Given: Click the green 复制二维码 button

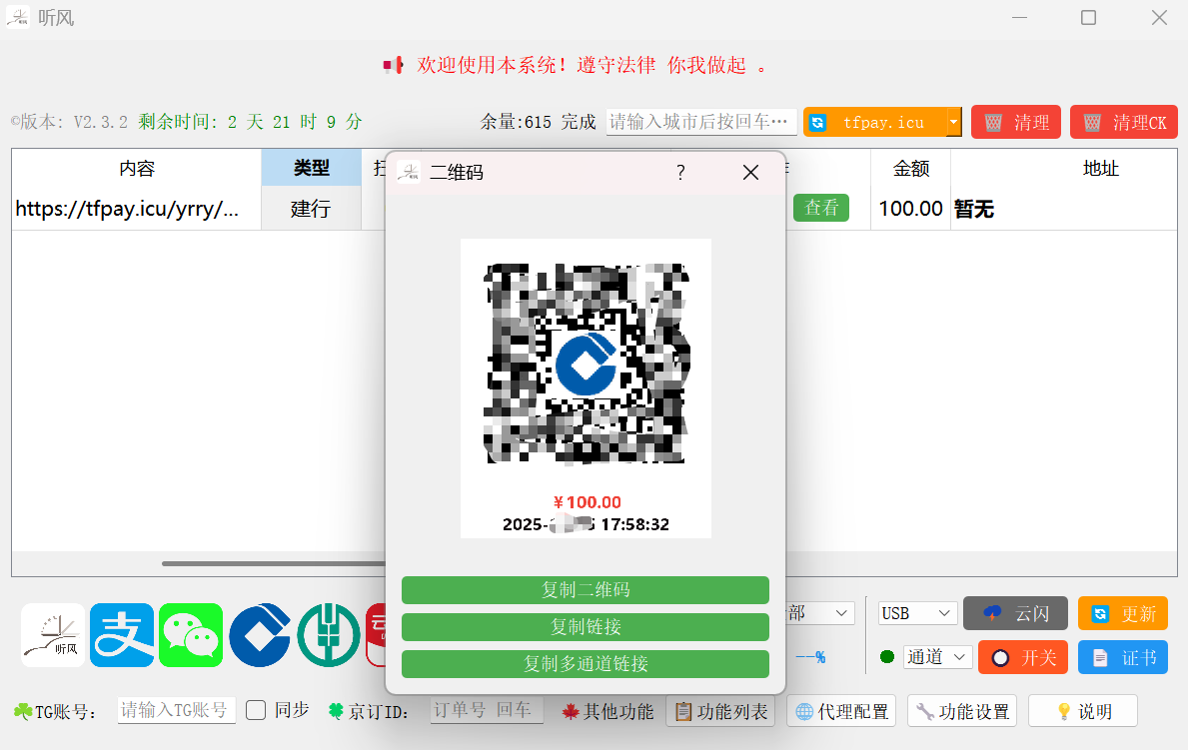Looking at the screenshot, I should (585, 590).
